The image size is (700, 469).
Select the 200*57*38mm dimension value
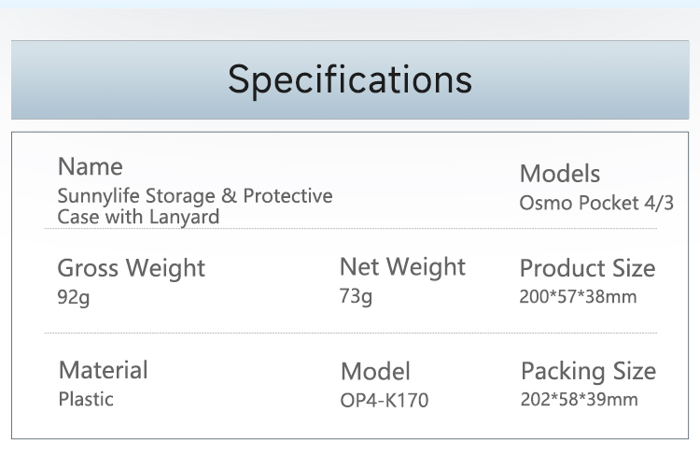578,297
